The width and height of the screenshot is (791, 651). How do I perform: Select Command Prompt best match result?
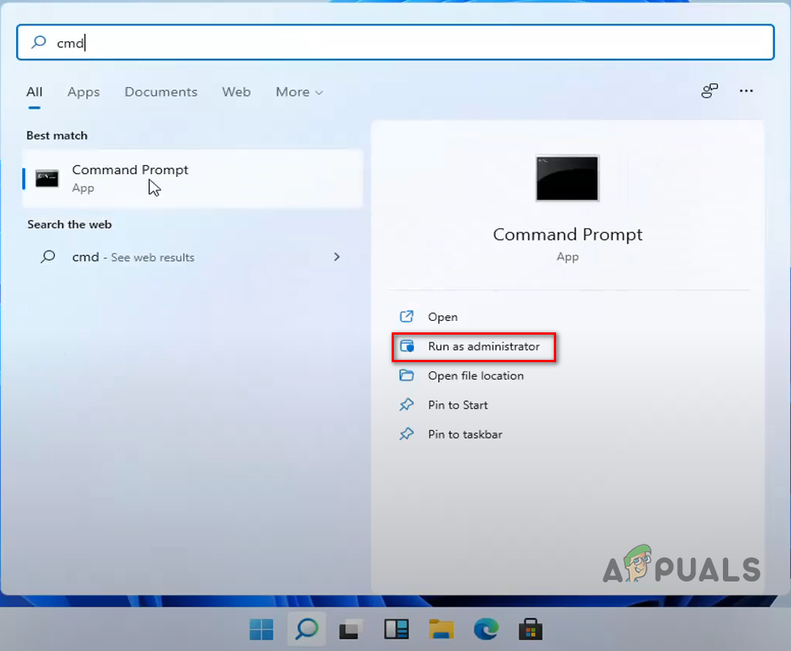click(193, 178)
